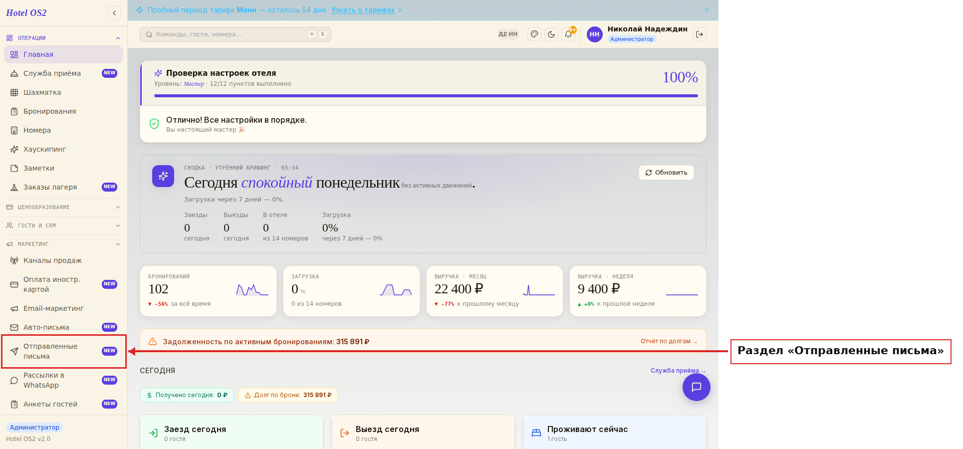Image resolution: width=963 pixels, height=449 pixels.
Task: Click the Обновить refresh button
Action: coord(666,173)
